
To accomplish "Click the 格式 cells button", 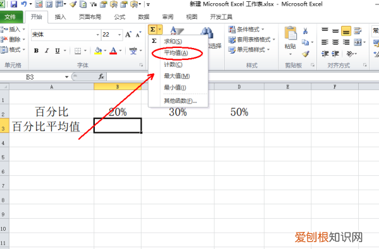I will (x=13, y=50).
